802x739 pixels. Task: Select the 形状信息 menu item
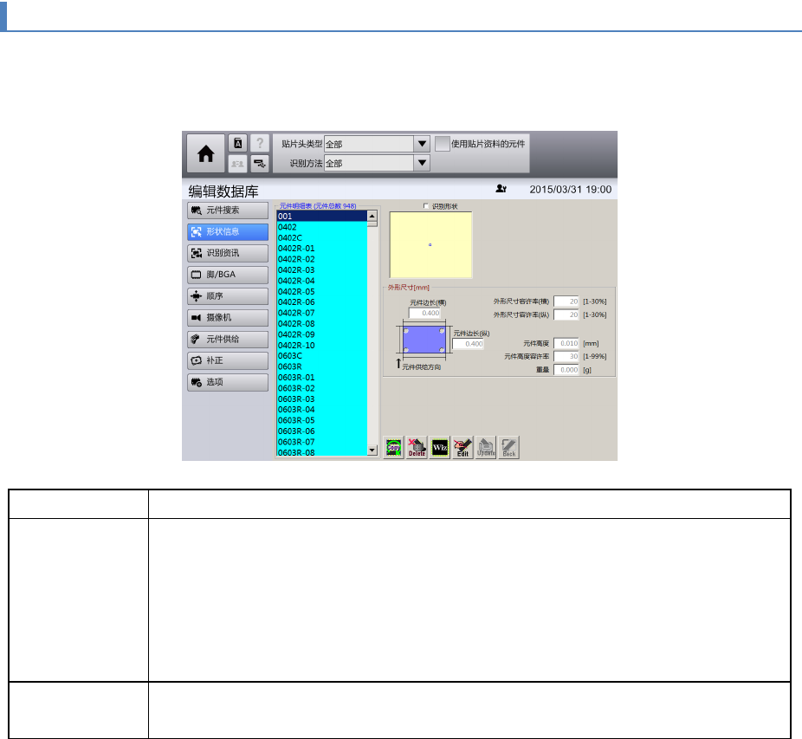(228, 232)
